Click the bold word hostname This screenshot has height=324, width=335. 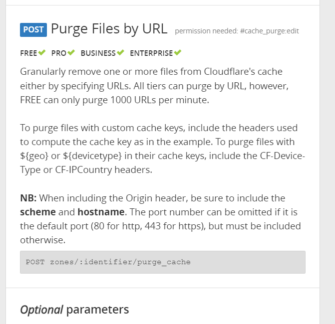pos(101,212)
